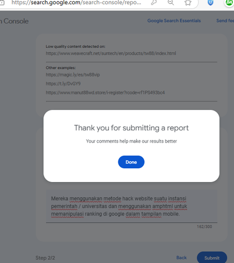Click the 'Low quality content detected on:' label

pyautogui.click(x=75, y=46)
